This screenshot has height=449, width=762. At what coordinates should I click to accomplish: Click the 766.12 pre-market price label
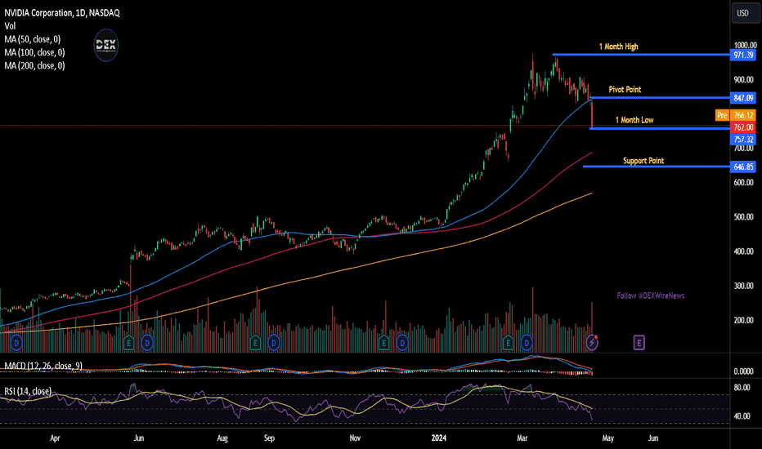point(743,115)
